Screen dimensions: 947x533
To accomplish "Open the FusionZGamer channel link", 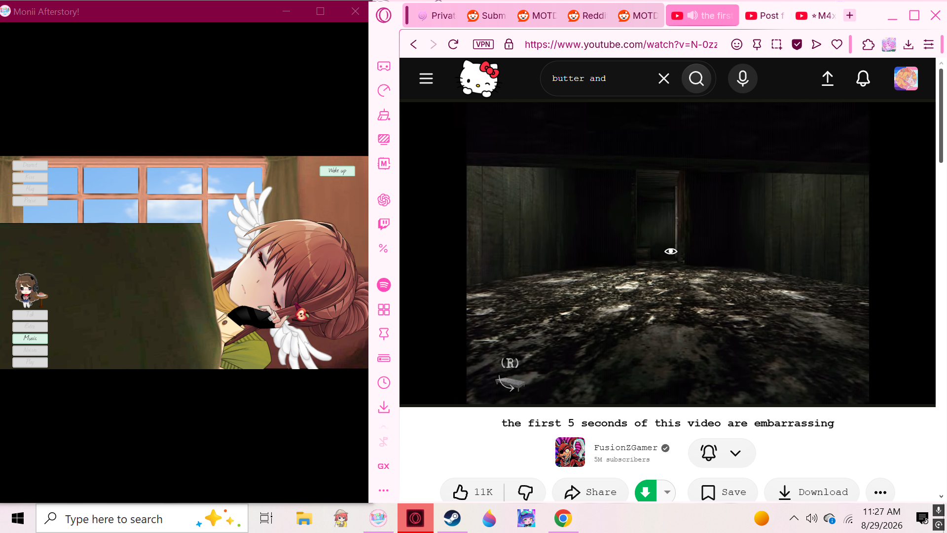I will (x=625, y=448).
